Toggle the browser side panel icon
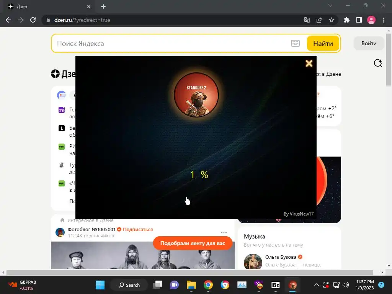 359,20
